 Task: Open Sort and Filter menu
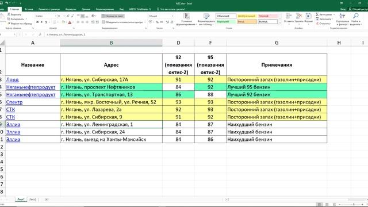click(342, 19)
